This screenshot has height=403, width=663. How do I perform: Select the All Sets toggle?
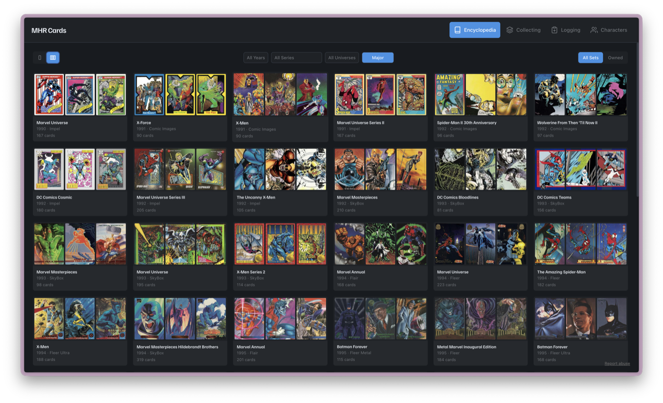pos(590,58)
